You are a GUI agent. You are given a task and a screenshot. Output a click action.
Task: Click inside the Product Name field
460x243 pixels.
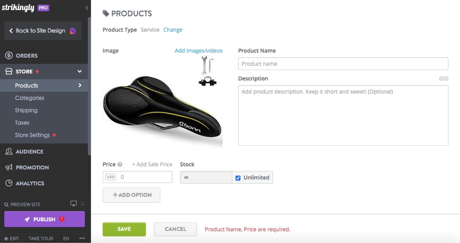point(343,64)
